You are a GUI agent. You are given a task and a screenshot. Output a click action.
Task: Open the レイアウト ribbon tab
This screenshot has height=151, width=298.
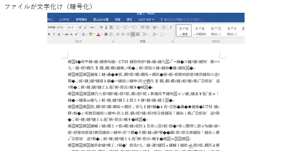65,20
